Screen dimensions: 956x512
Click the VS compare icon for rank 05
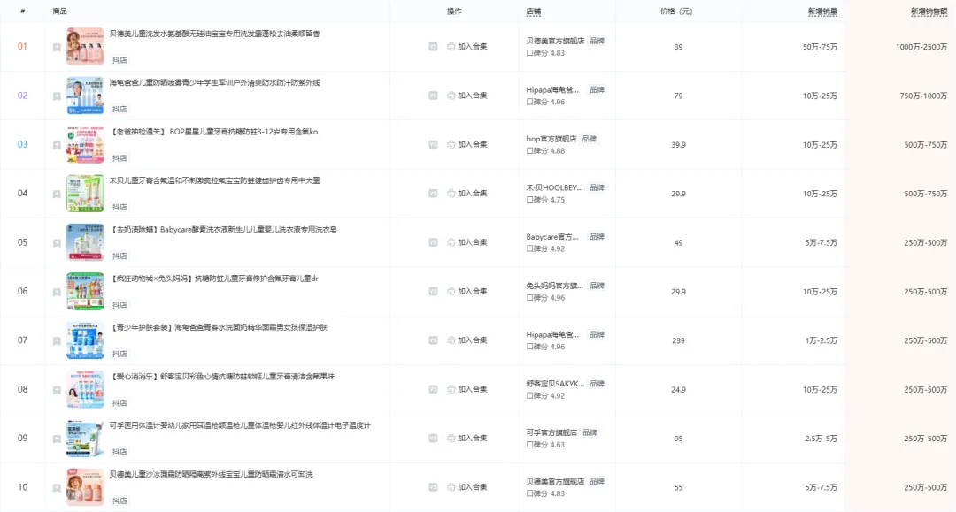(433, 242)
